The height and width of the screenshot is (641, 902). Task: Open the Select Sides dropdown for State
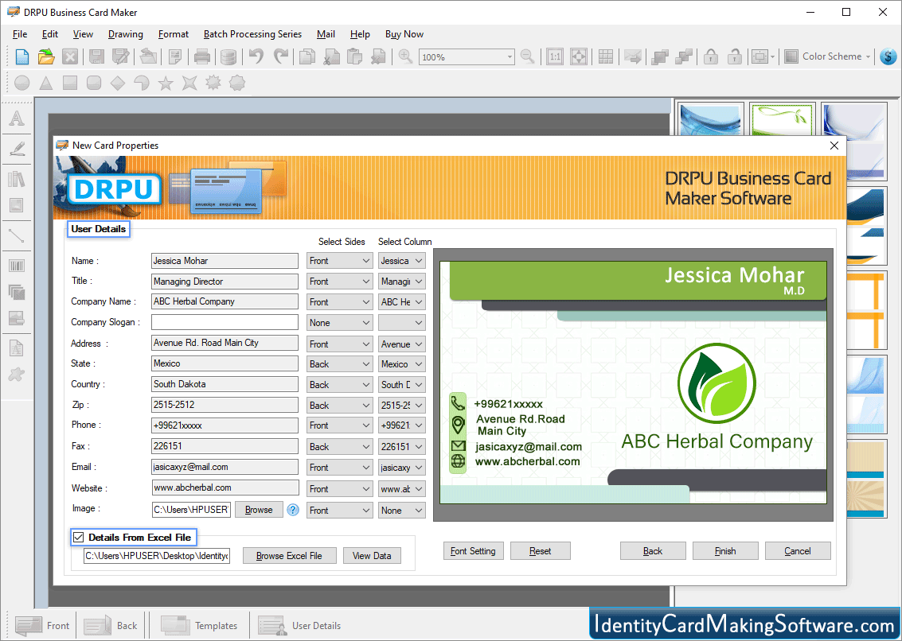(339, 364)
